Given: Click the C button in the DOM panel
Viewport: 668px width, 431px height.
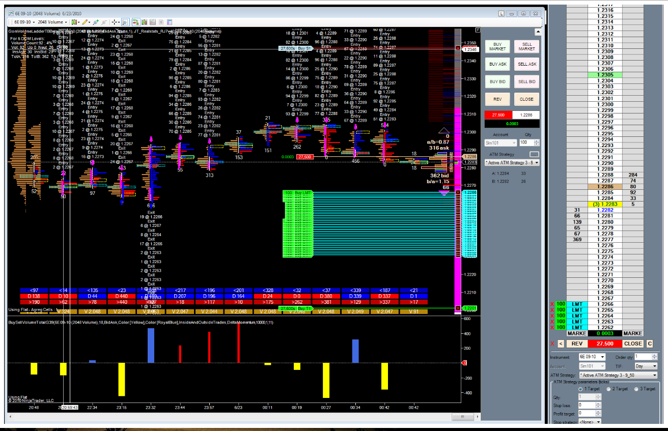Looking at the screenshot, I should coord(649,343).
